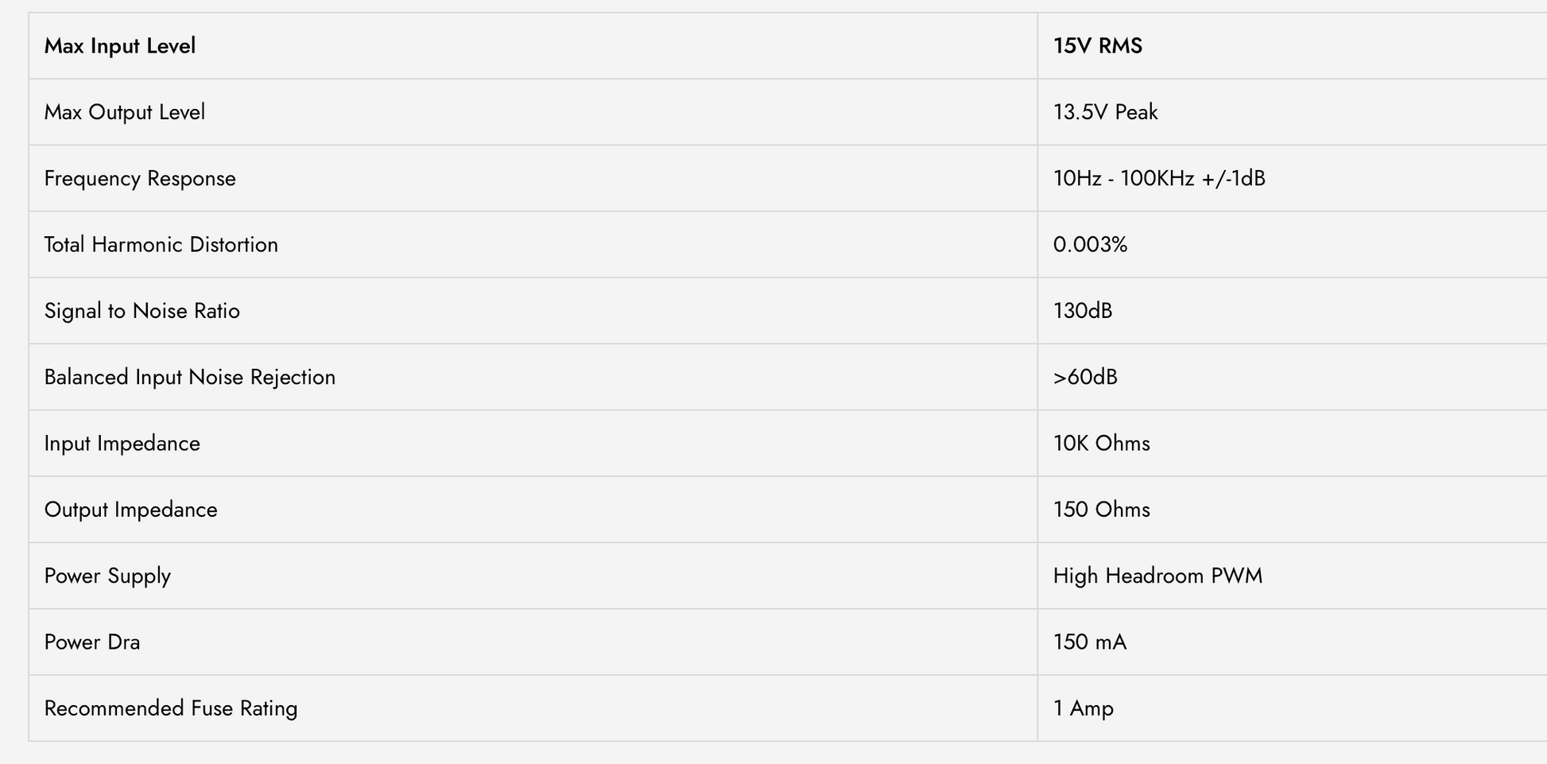Click the 150 mA power draw value
This screenshot has width=1547, height=764.
click(x=1090, y=642)
